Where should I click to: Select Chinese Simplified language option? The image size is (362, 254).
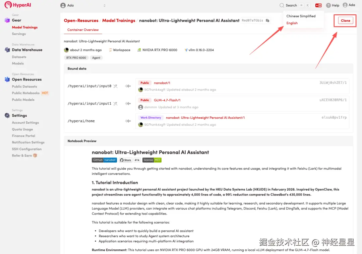301,16
